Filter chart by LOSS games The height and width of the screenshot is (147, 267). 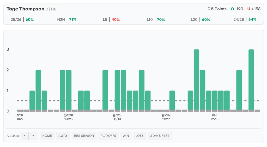(x=139, y=136)
